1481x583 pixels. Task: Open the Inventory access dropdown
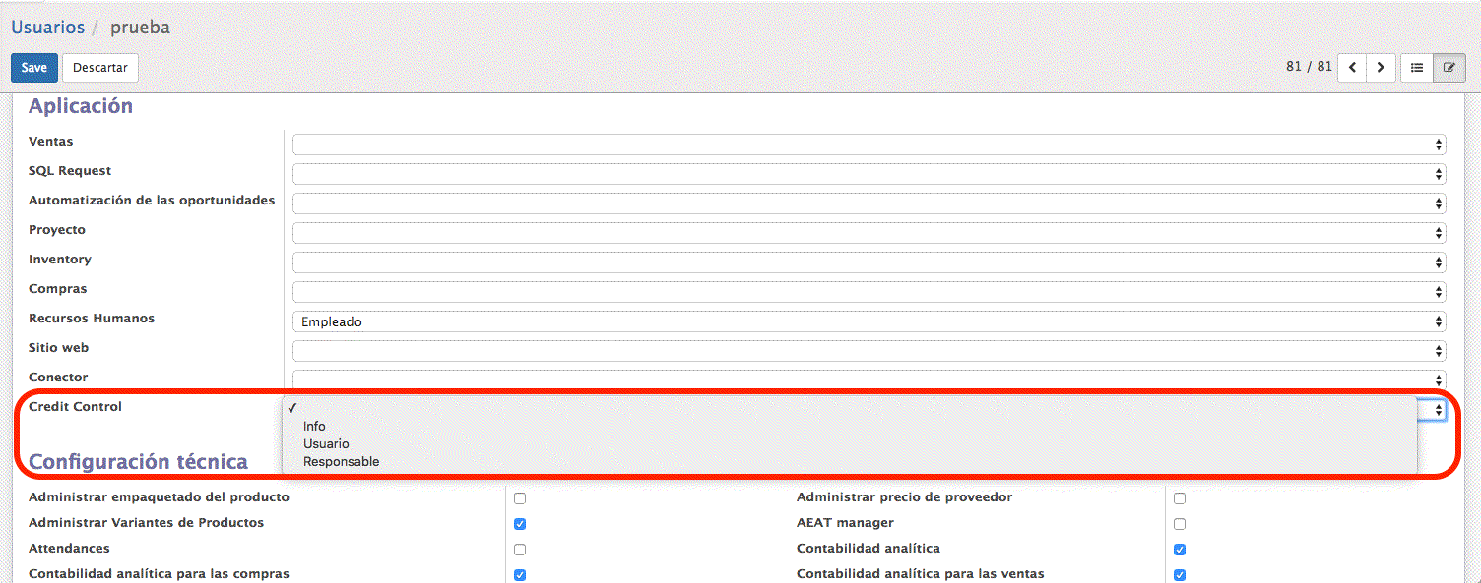869,262
